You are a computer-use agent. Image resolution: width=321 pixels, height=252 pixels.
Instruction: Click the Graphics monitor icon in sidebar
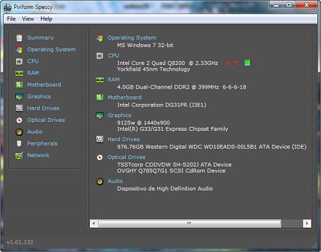click(19, 97)
